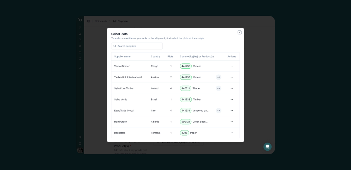Click Commodity(ies) or Product(s) column header

[x=197, y=56]
